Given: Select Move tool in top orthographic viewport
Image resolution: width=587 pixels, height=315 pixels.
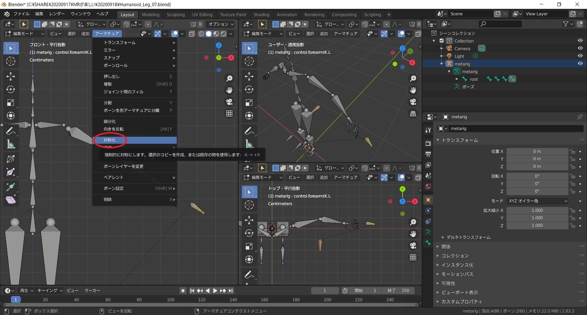Looking at the screenshot, I should [x=249, y=220].
